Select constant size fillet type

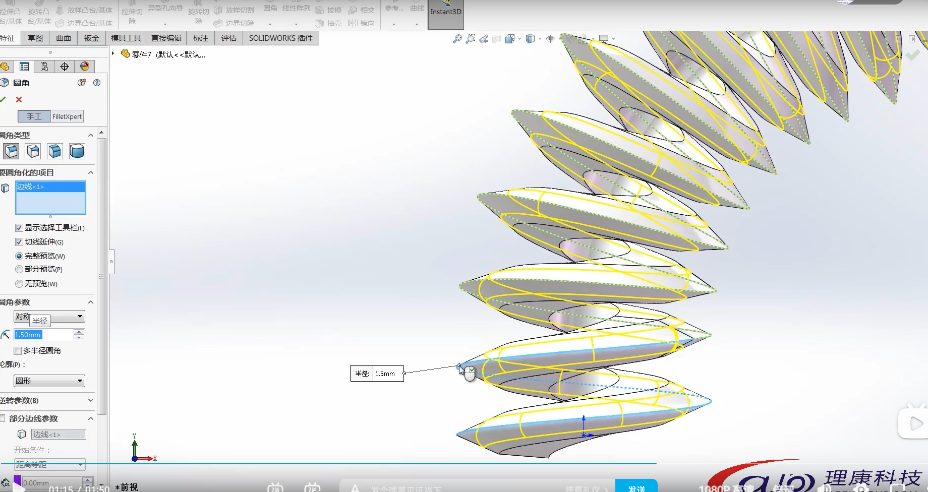pos(11,151)
